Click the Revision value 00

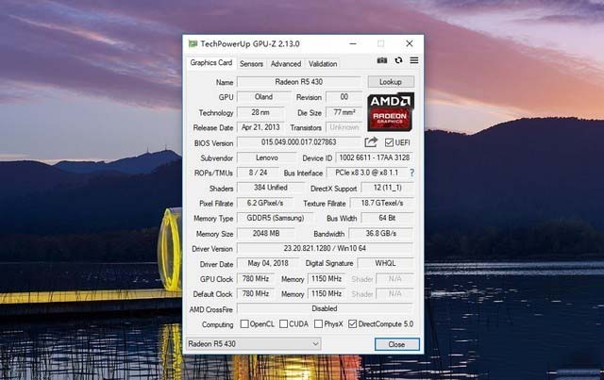pos(344,97)
